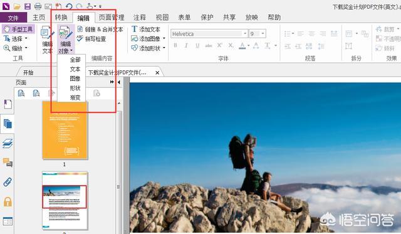Click the Add Text (添加文本) button
This screenshot has height=234, width=401.
[146, 29]
